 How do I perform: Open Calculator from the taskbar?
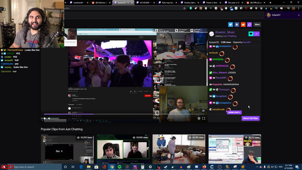143,167
